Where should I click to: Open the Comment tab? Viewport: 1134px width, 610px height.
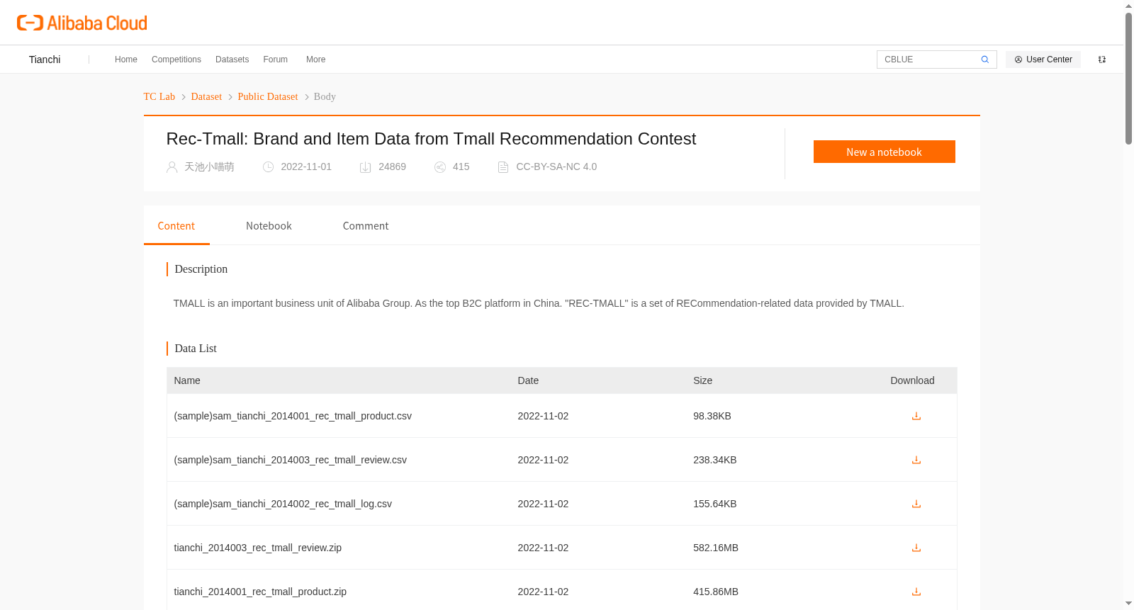click(x=365, y=226)
